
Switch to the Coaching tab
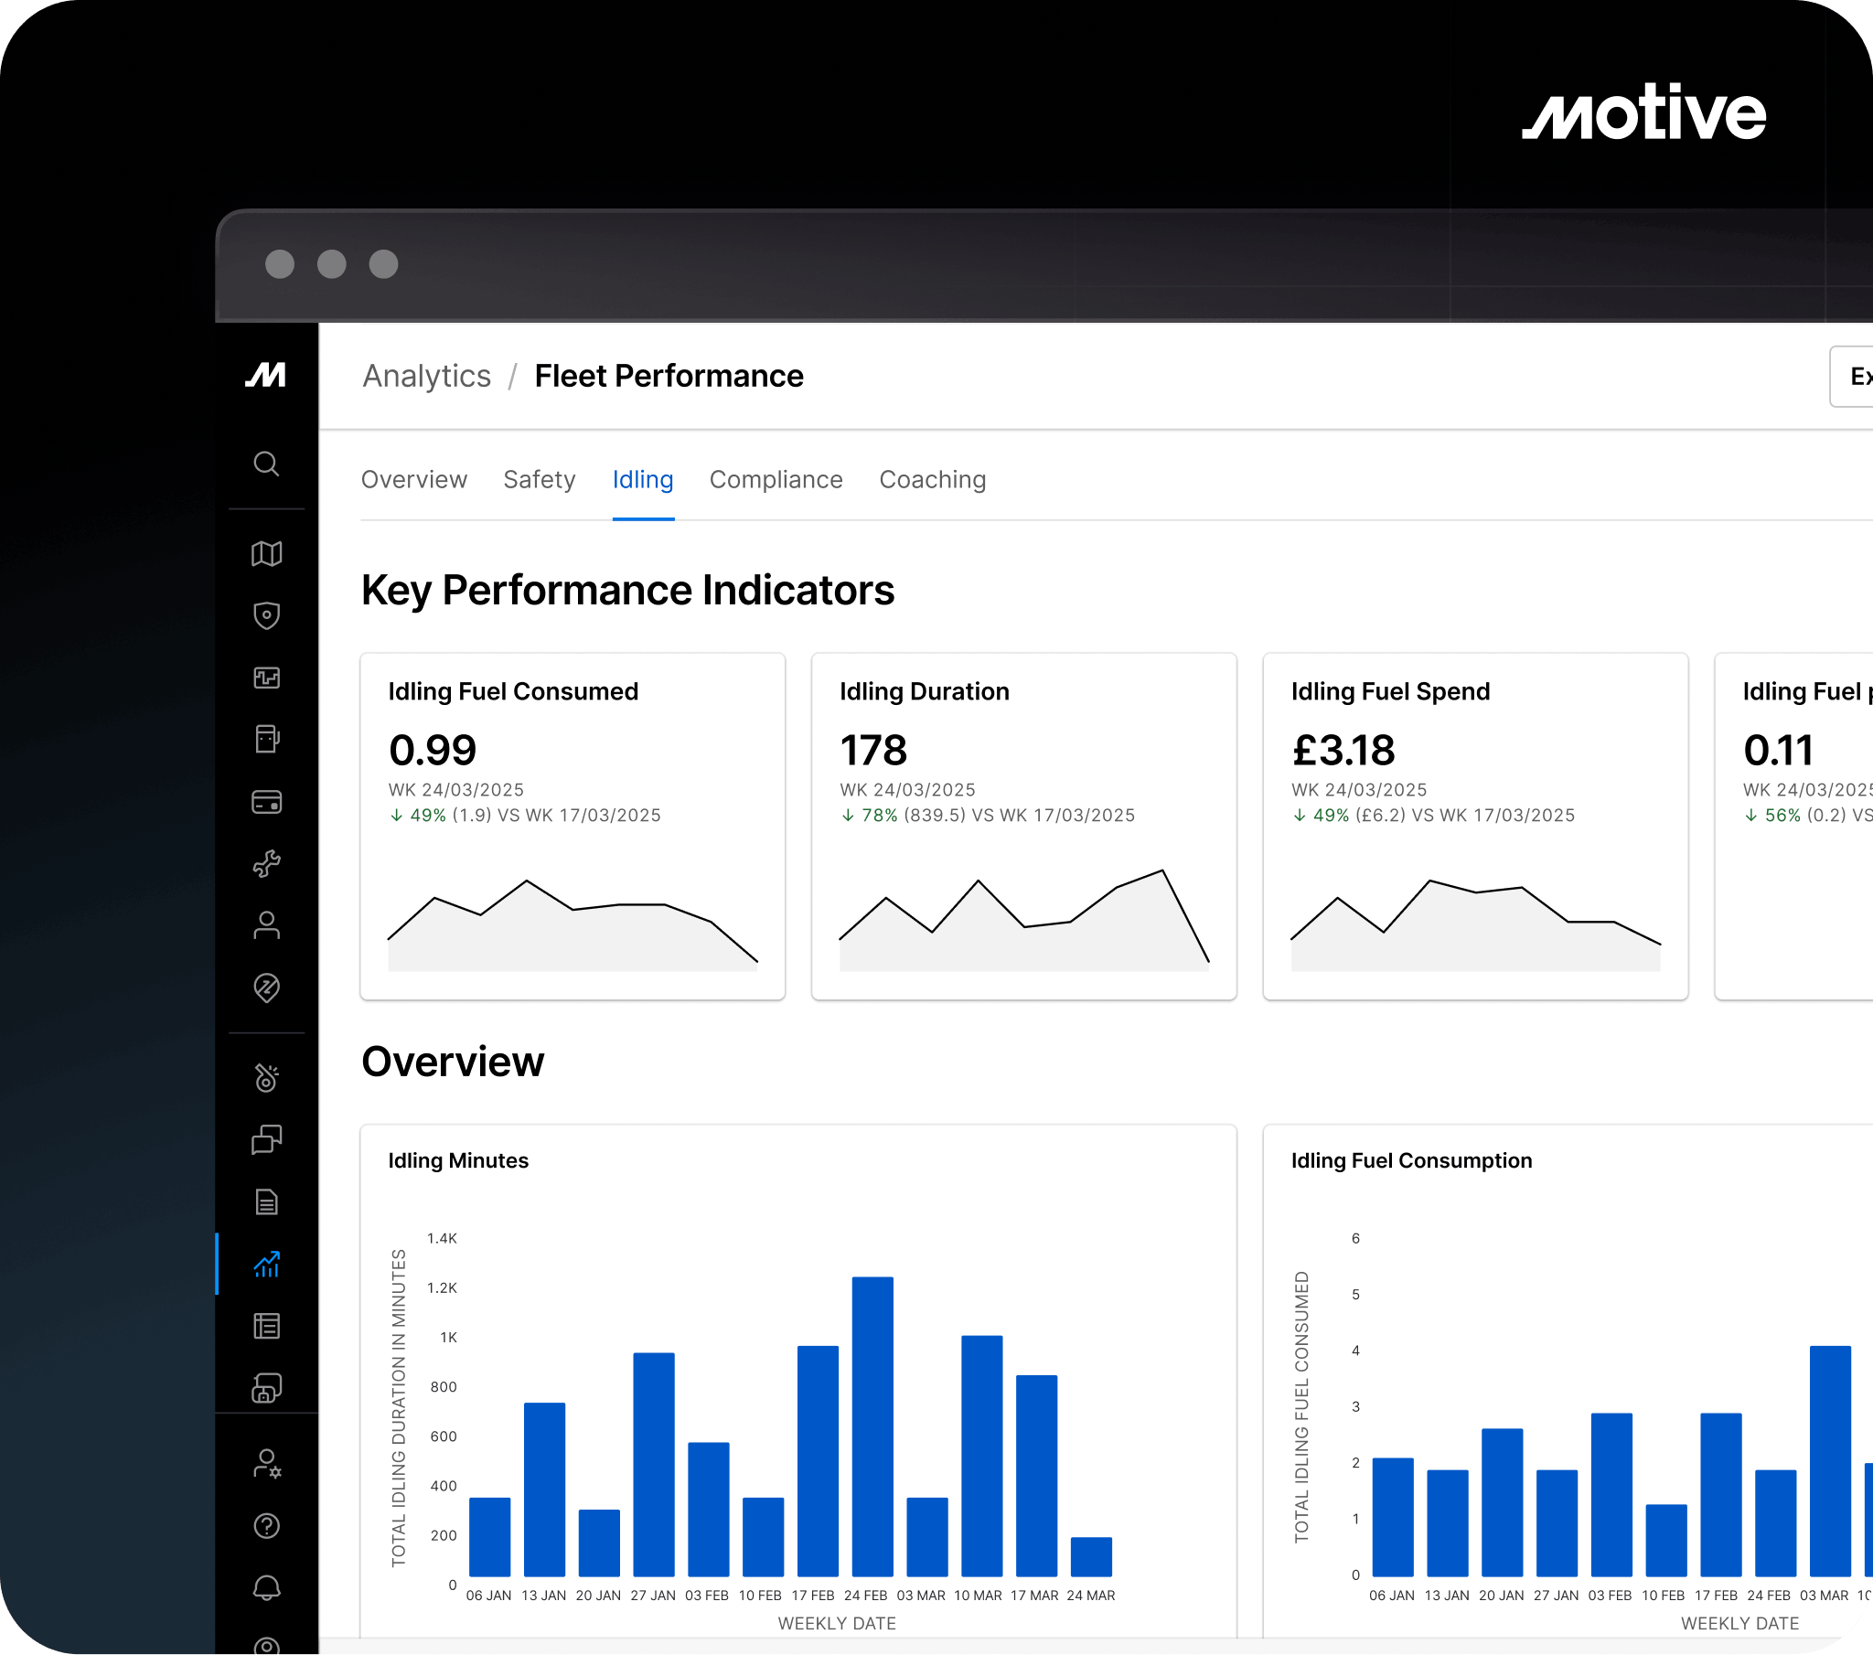932,479
